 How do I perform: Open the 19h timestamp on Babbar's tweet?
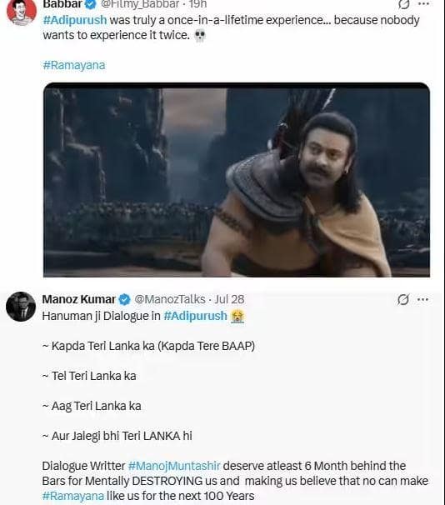pyautogui.click(x=197, y=4)
